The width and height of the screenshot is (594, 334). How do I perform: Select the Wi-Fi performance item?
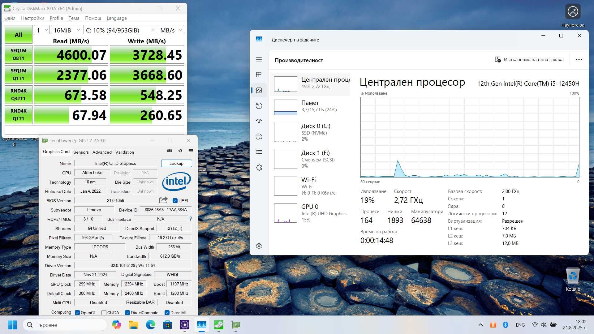tap(310, 186)
